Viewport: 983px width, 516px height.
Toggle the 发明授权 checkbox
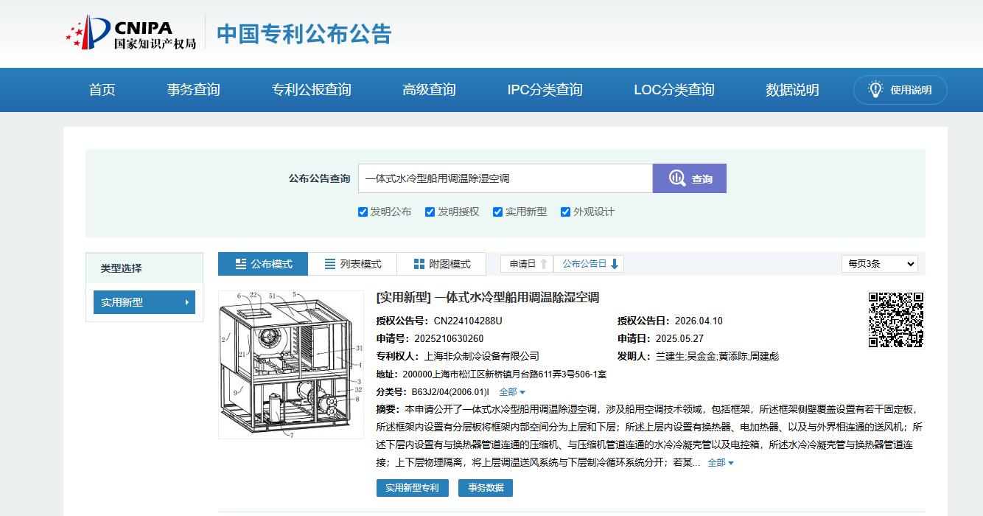(x=430, y=212)
